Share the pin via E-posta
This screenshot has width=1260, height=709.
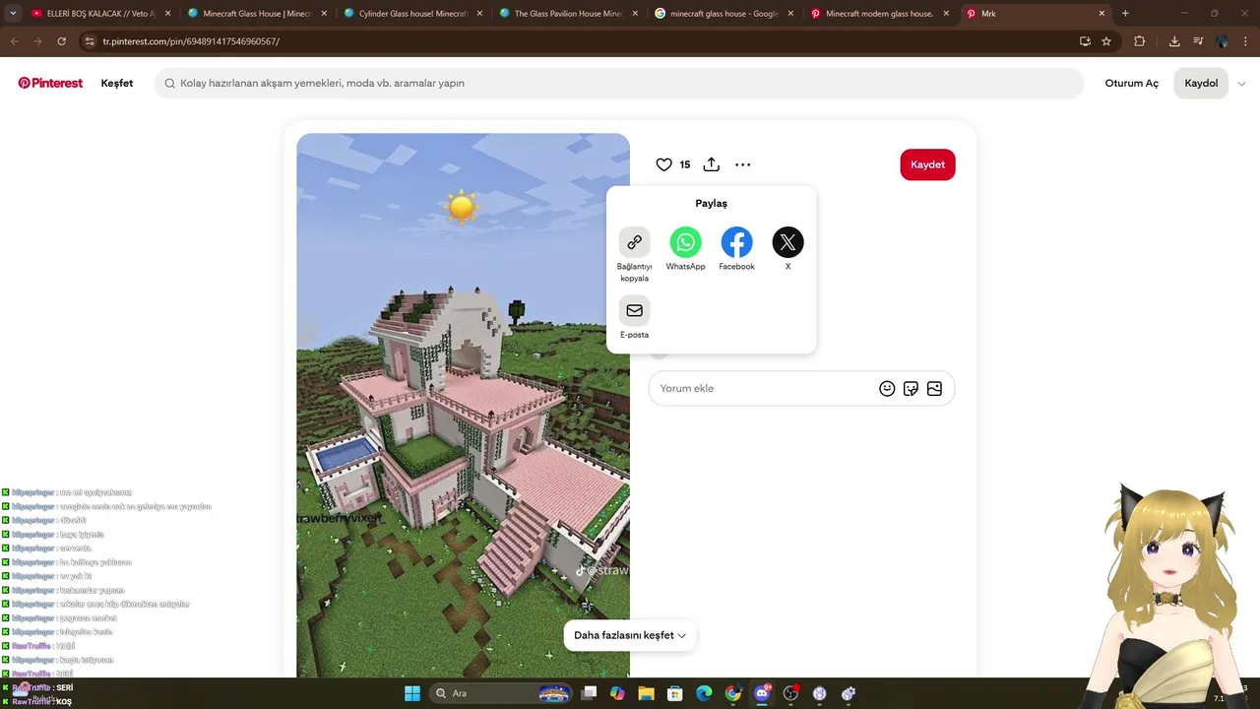(x=634, y=310)
